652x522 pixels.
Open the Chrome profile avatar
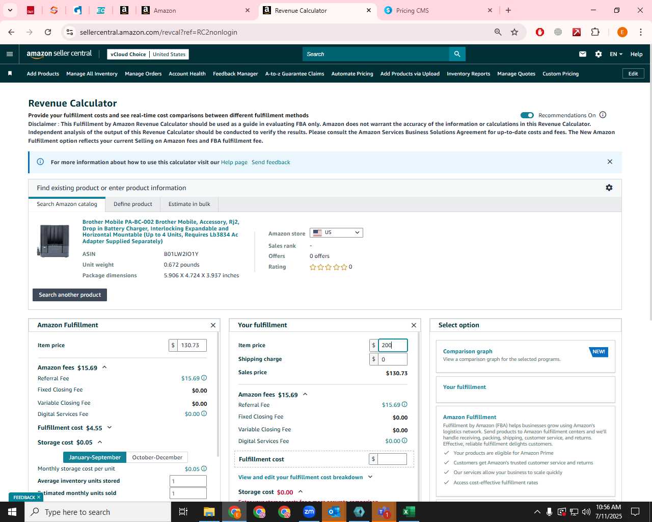(x=622, y=32)
